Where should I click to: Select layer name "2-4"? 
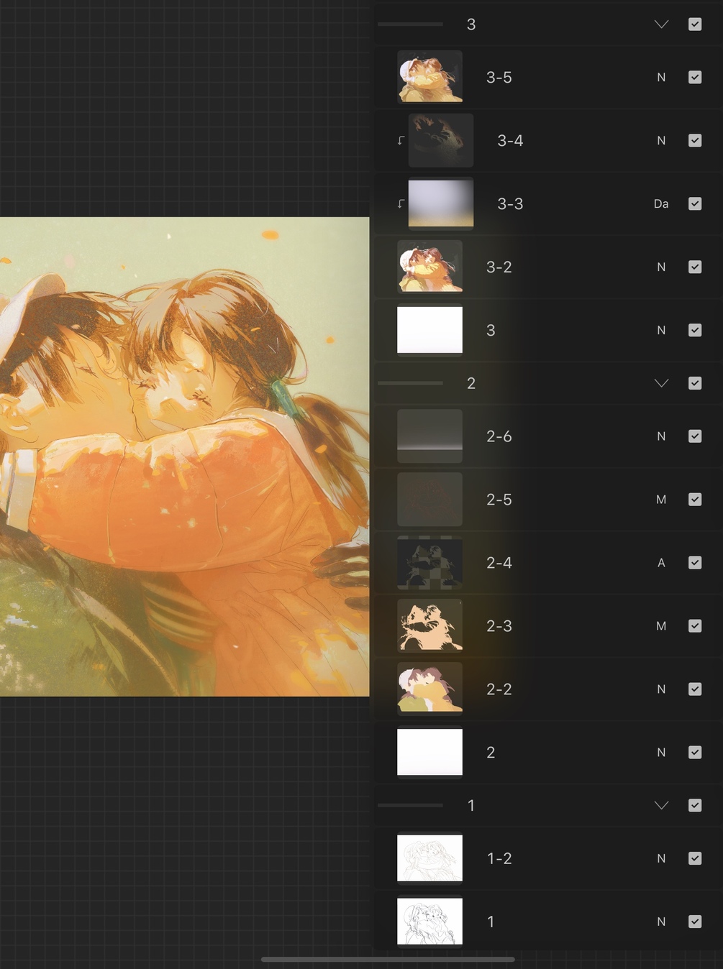(x=499, y=563)
